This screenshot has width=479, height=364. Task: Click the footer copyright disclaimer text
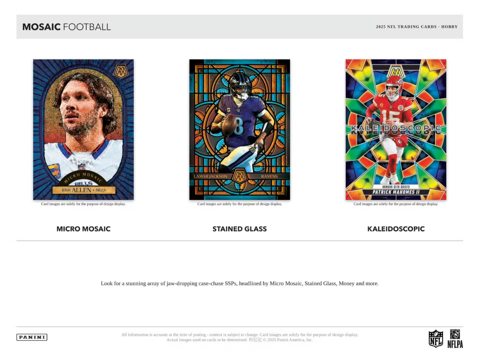pyautogui.click(x=240, y=337)
